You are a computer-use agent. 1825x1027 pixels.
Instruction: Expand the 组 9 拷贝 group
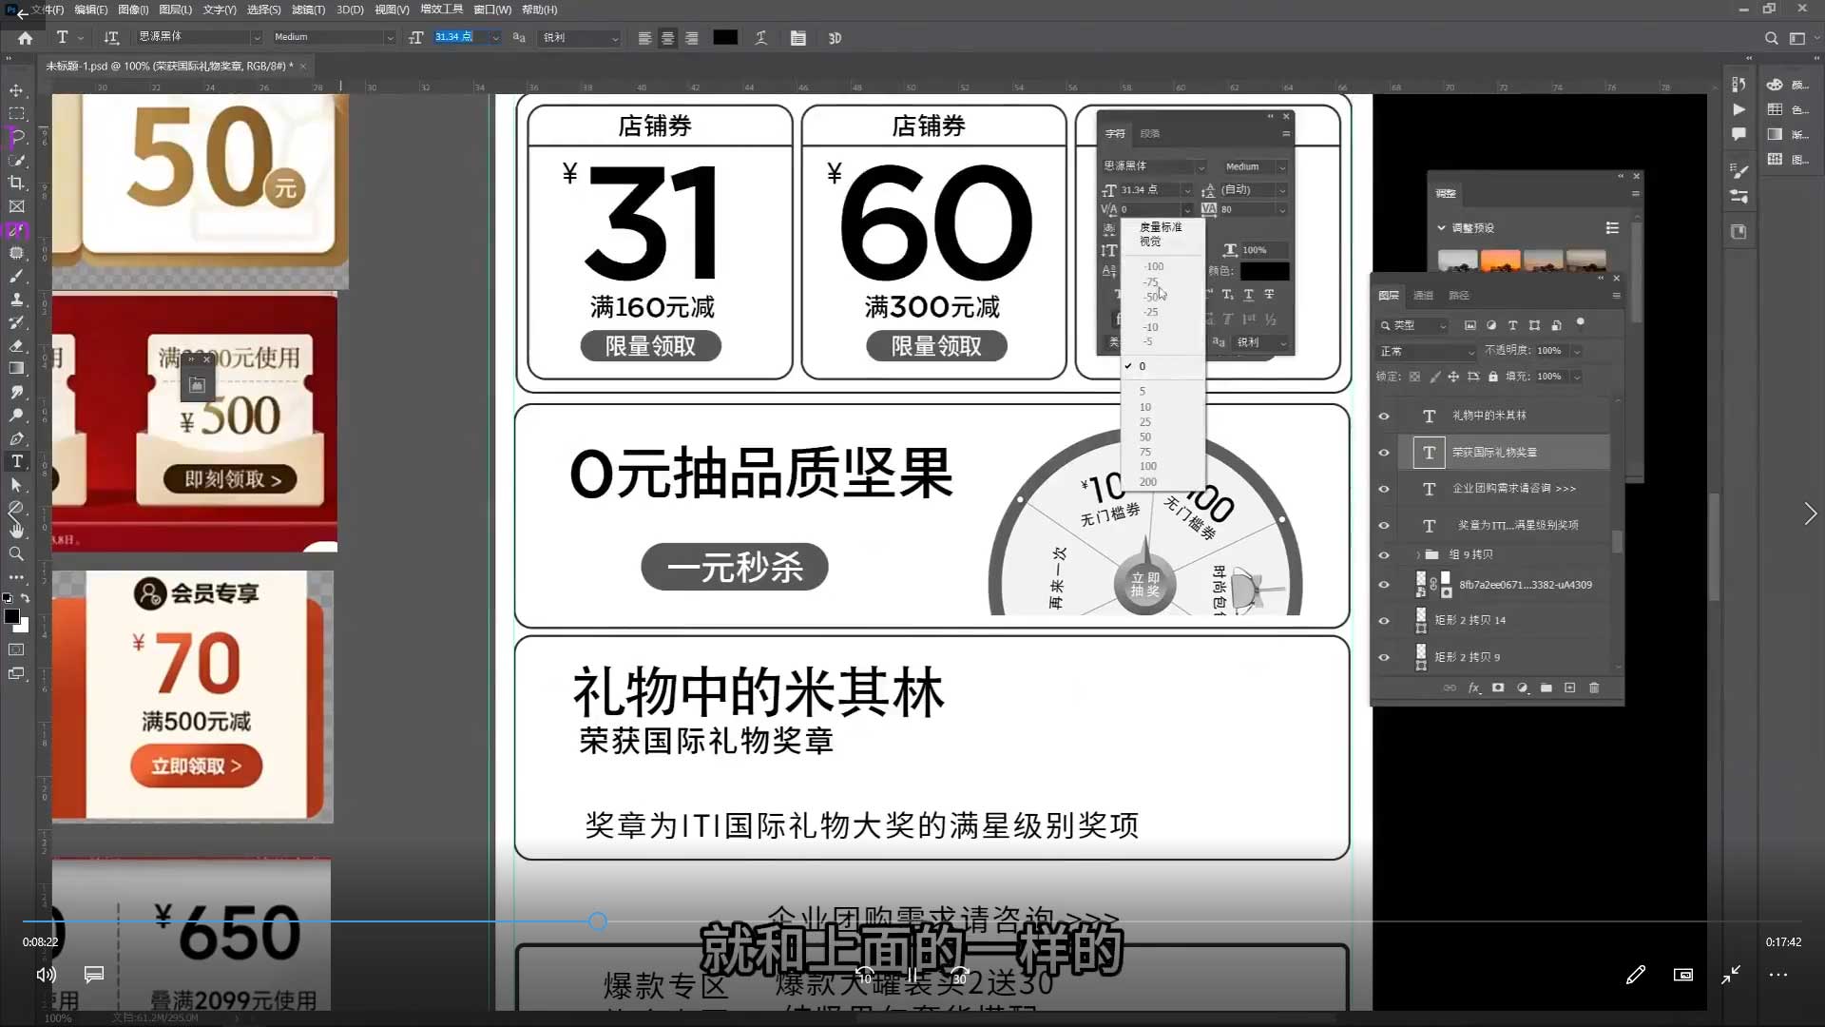click(1418, 554)
